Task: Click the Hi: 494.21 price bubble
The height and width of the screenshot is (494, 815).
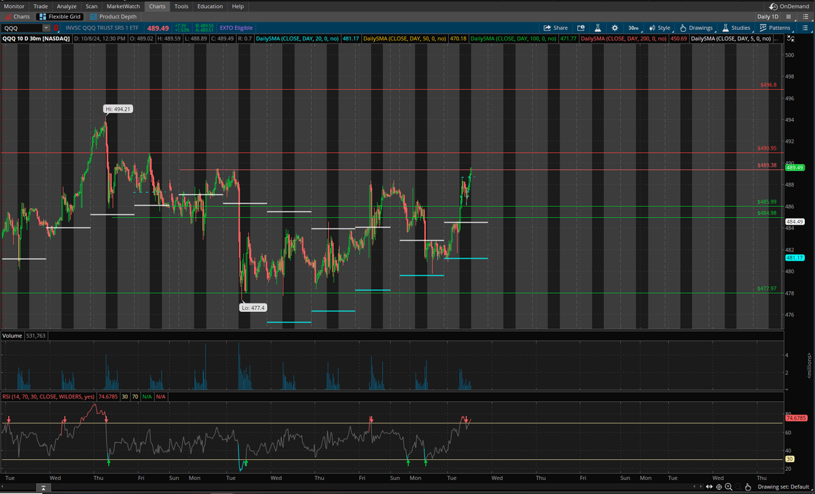Action: [117, 109]
